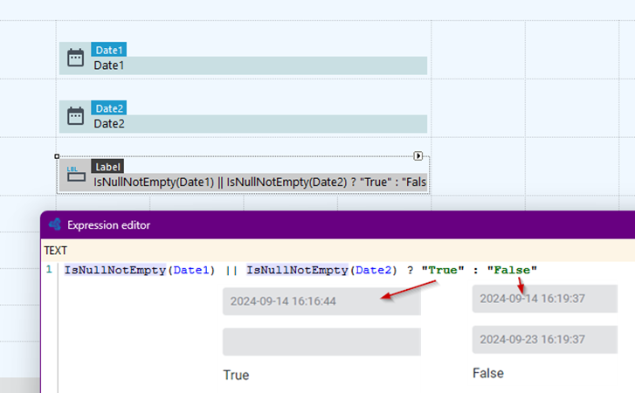635x393 pixels.
Task: Click the Date2 field value bar
Action: coord(259,124)
